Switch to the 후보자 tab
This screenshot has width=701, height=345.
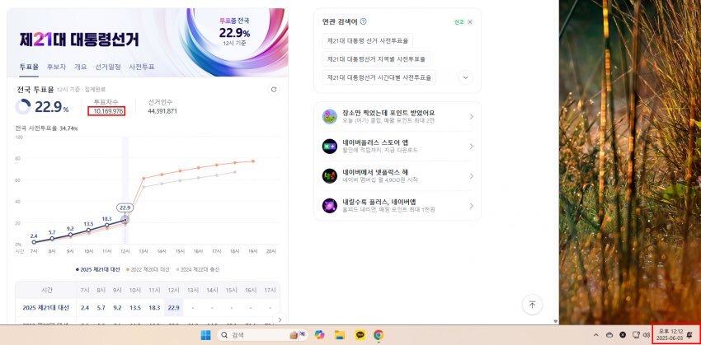(x=56, y=67)
